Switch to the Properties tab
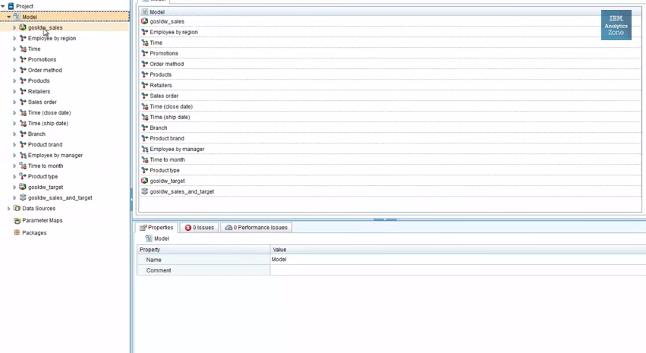Image resolution: width=646 pixels, height=353 pixels. coord(156,228)
